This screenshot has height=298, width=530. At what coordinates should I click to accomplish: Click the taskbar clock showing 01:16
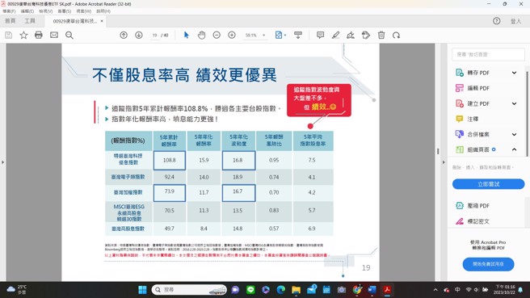505,290
